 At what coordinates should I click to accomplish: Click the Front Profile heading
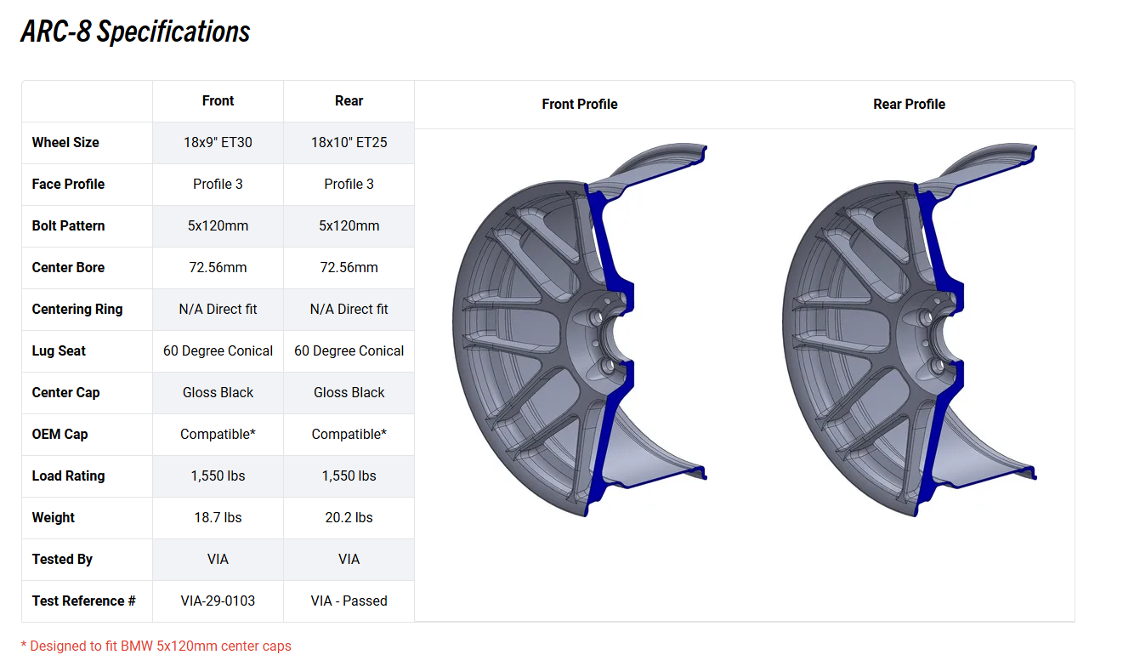[580, 104]
